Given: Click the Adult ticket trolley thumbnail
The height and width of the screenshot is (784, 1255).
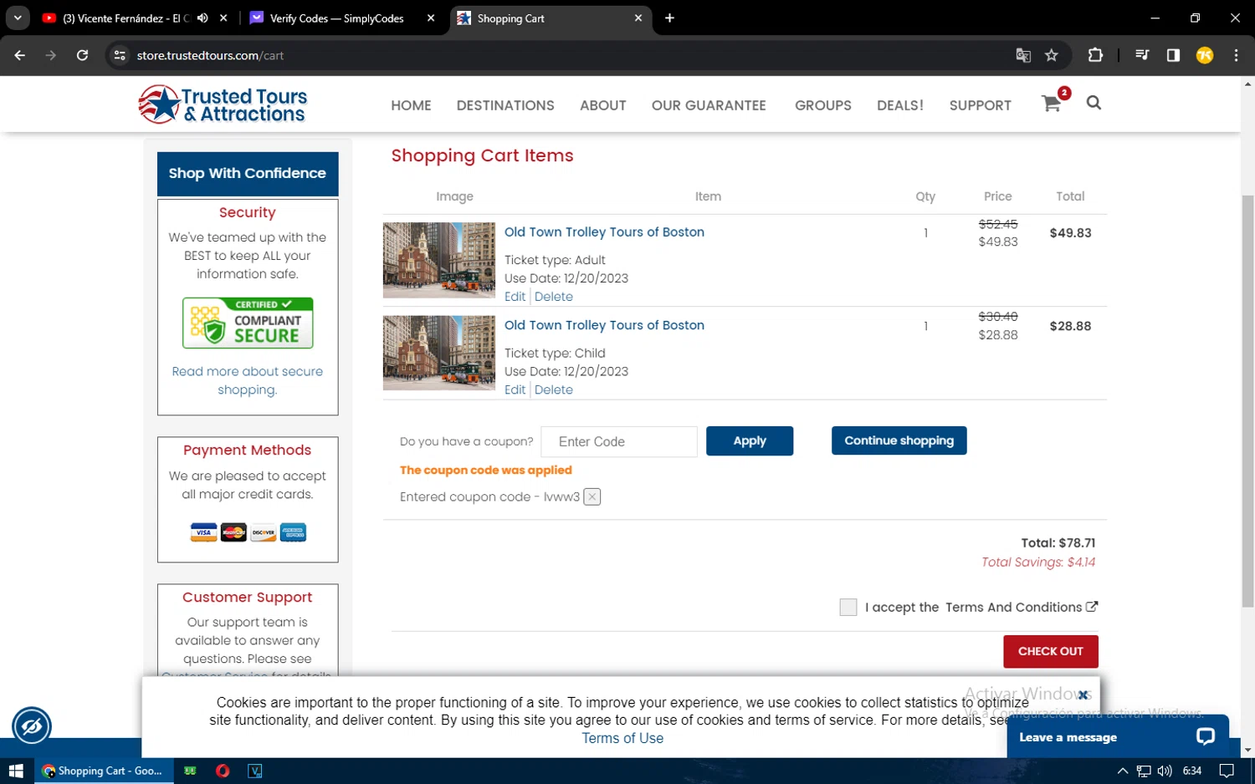Looking at the screenshot, I should (x=439, y=260).
